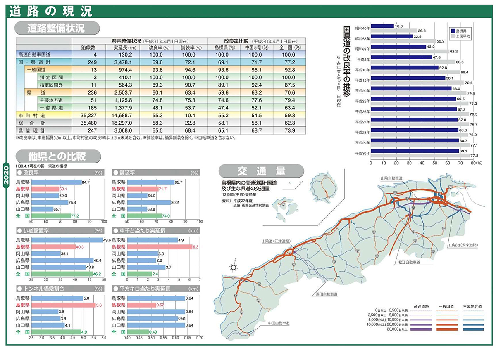Viewport: 496px width, 348px height.
Task: Select the 全国平均 gray legend swatch
Action: pos(453,36)
